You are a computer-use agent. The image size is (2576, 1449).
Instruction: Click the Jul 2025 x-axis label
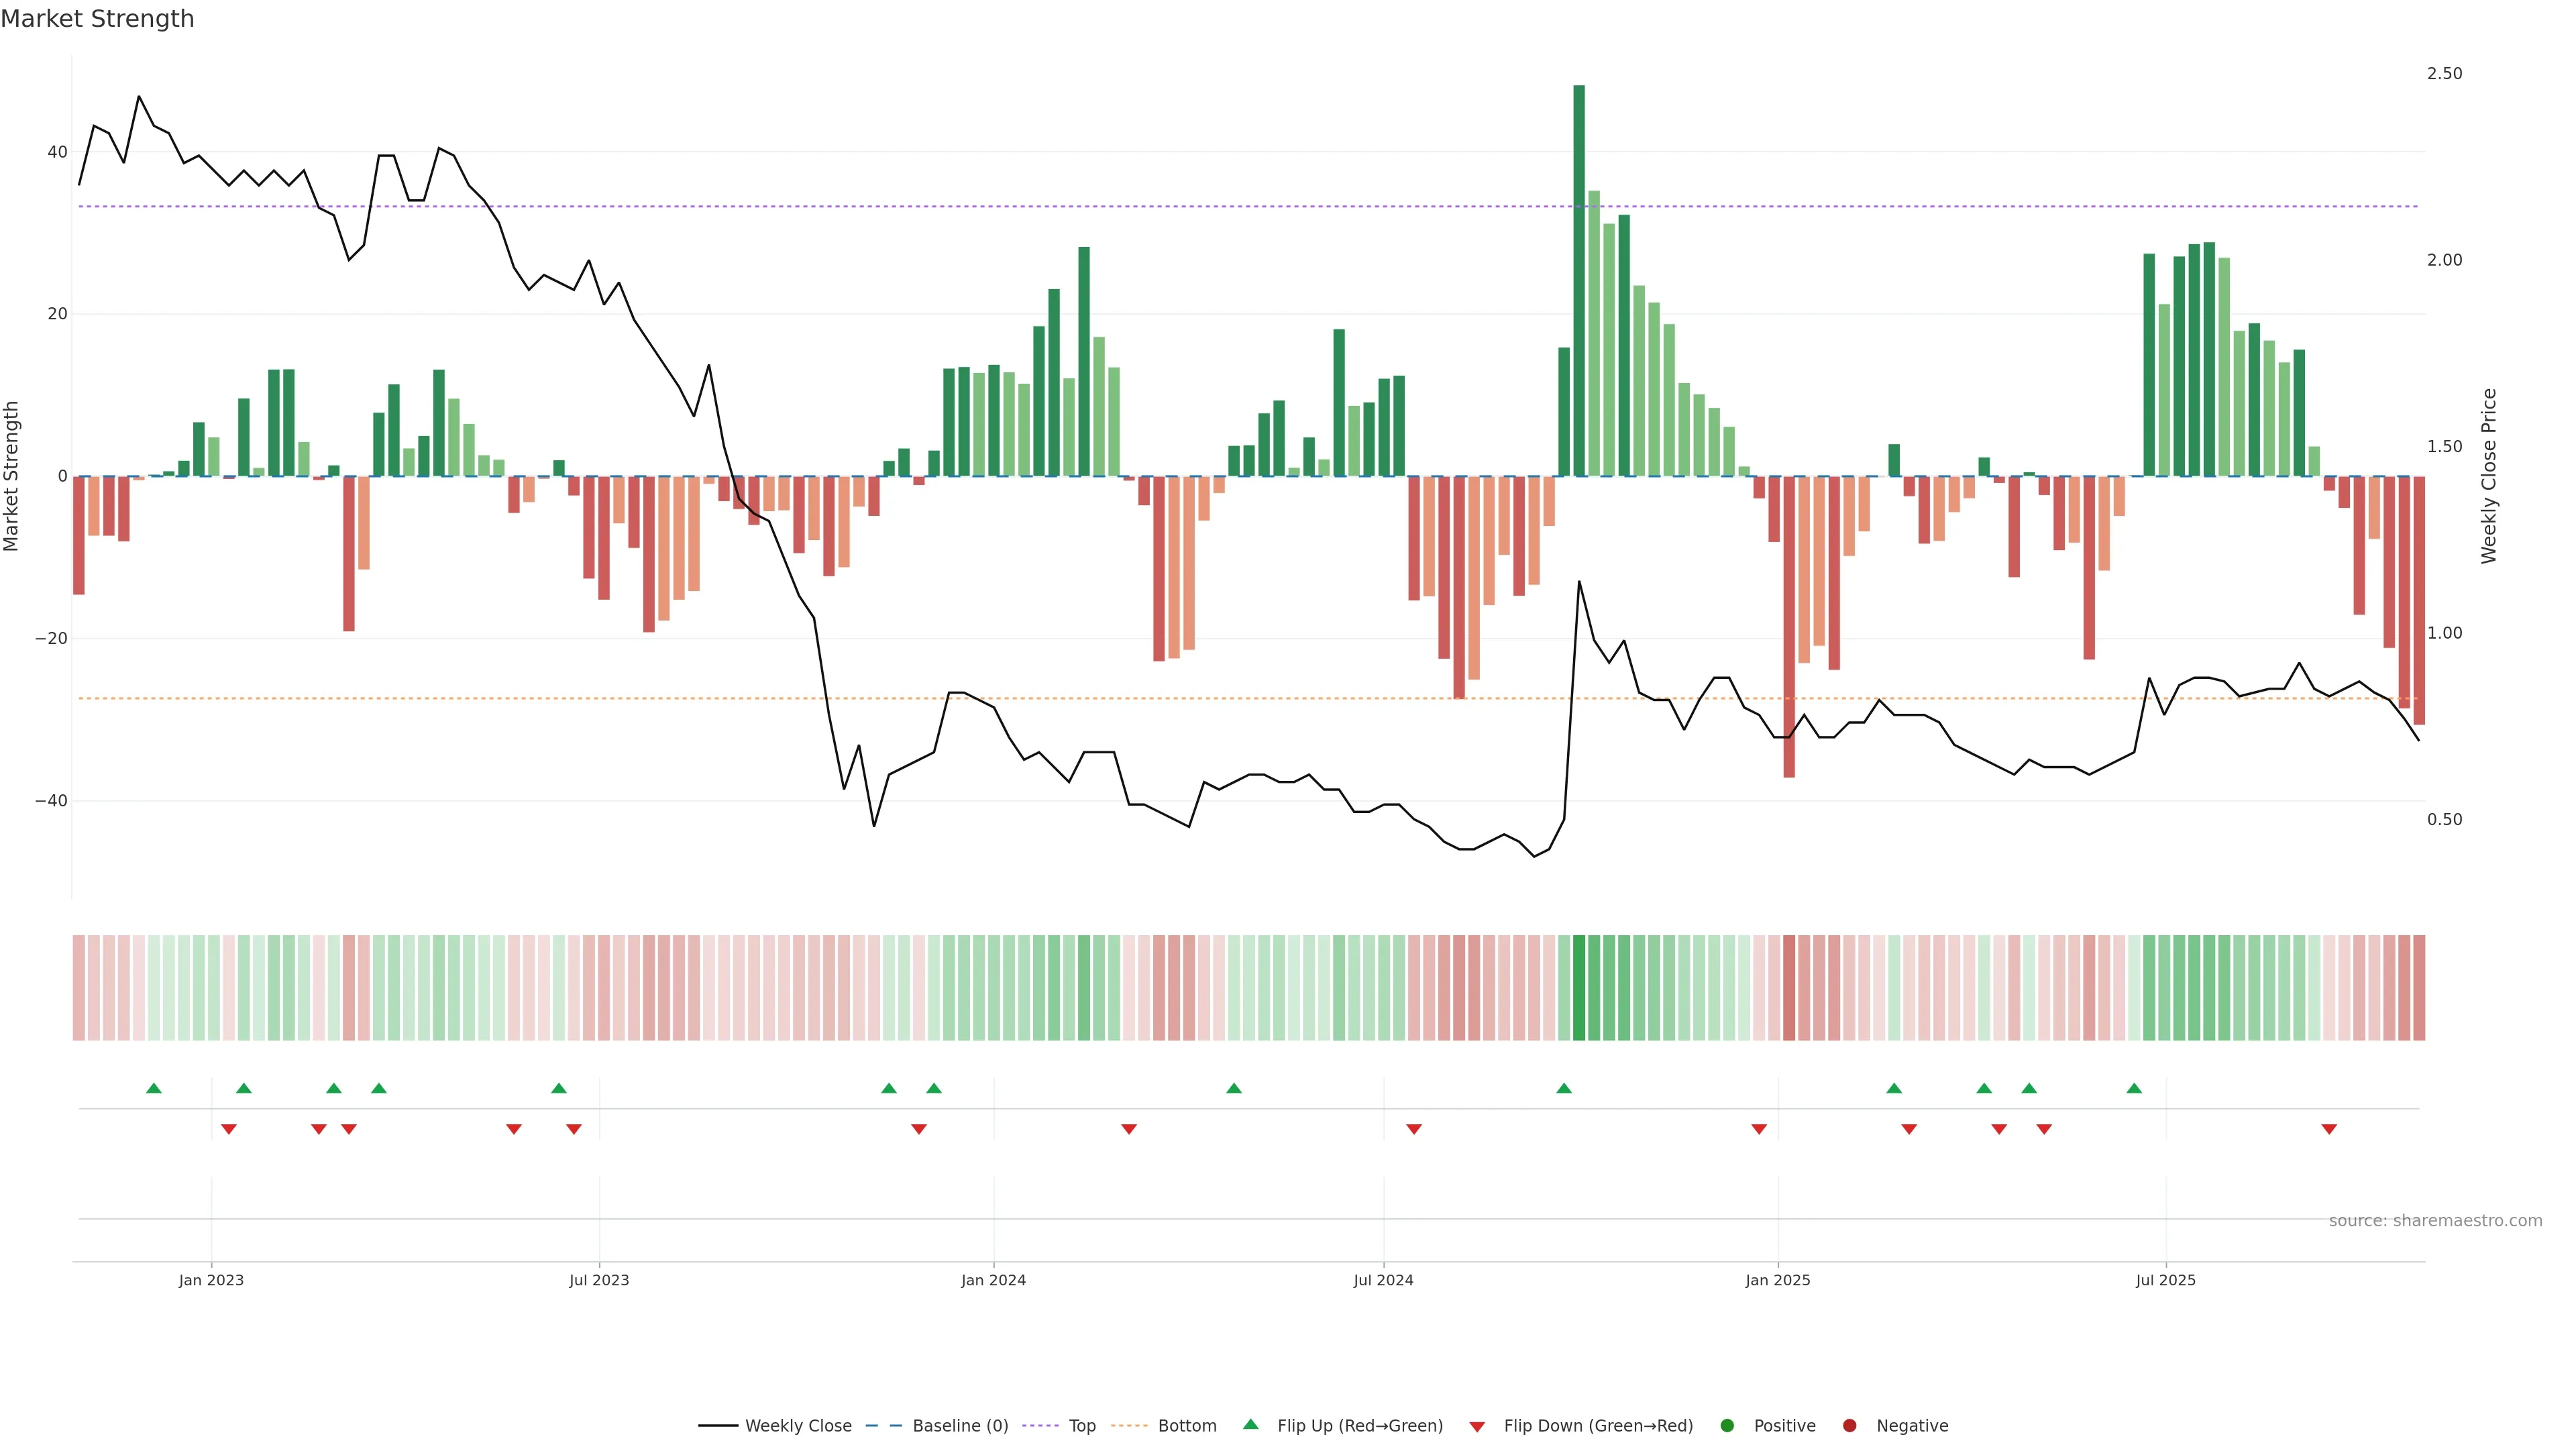2165,1280
